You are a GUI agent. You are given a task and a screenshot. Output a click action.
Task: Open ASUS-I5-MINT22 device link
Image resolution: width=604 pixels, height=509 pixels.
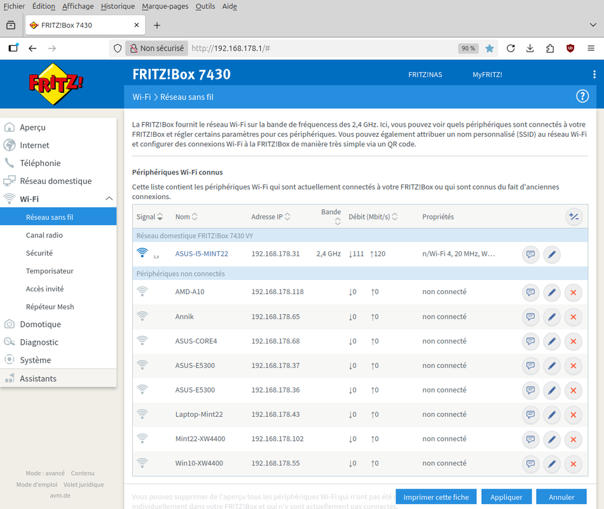pyautogui.click(x=202, y=254)
